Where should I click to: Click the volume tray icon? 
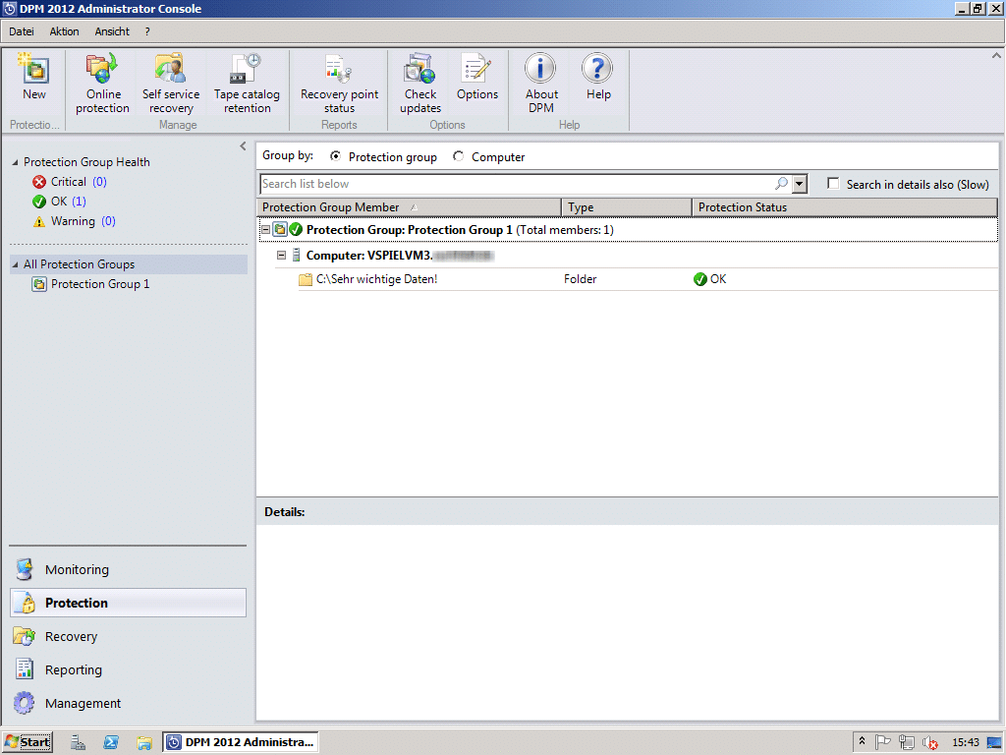coord(929,743)
